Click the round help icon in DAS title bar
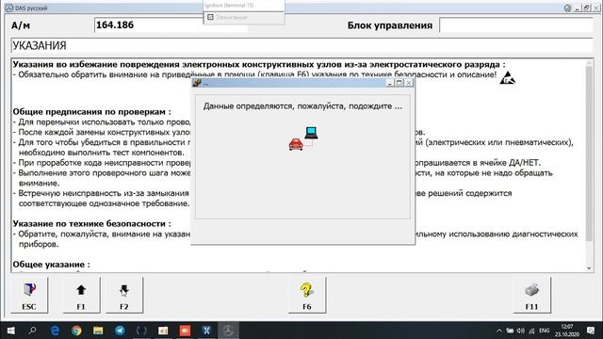Image resolution: width=603 pixels, height=339 pixels. pos(567,8)
